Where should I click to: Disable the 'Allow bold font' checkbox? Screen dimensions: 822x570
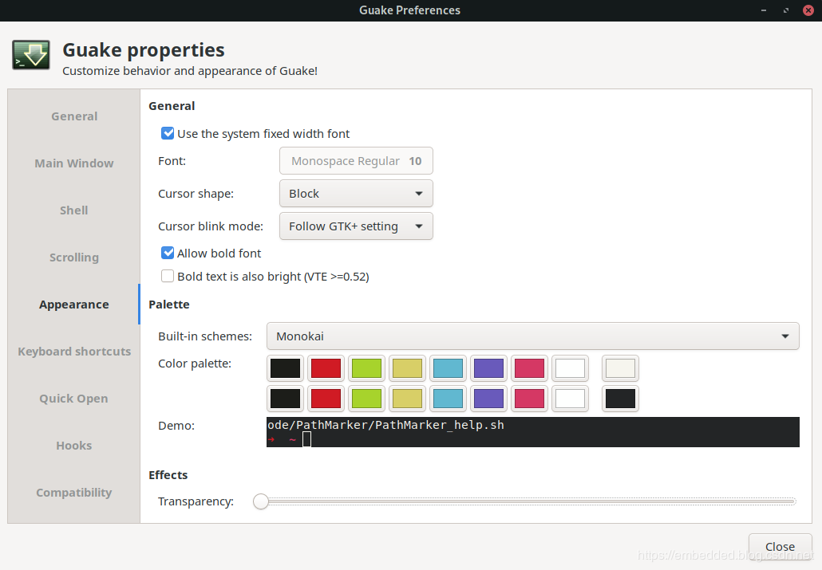(168, 254)
